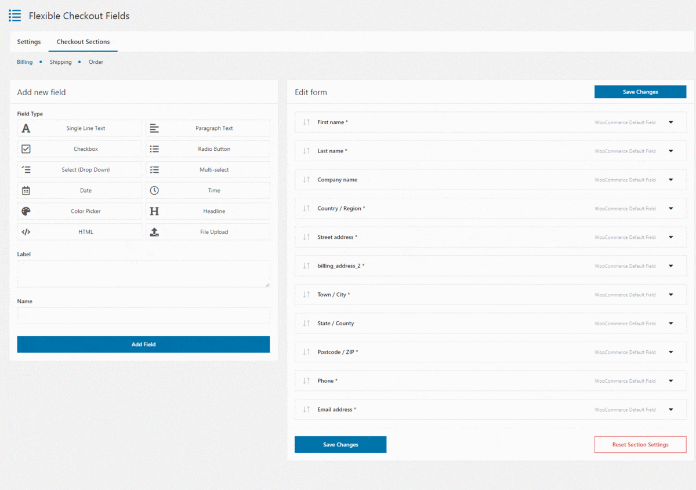Click the "Postcode / ZIP *" field label
The height and width of the screenshot is (490, 696).
point(338,352)
